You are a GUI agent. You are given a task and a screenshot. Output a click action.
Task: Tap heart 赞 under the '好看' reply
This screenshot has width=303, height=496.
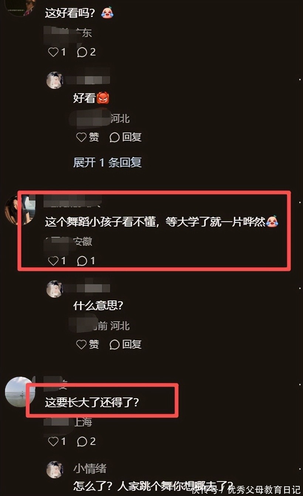pos(81,137)
